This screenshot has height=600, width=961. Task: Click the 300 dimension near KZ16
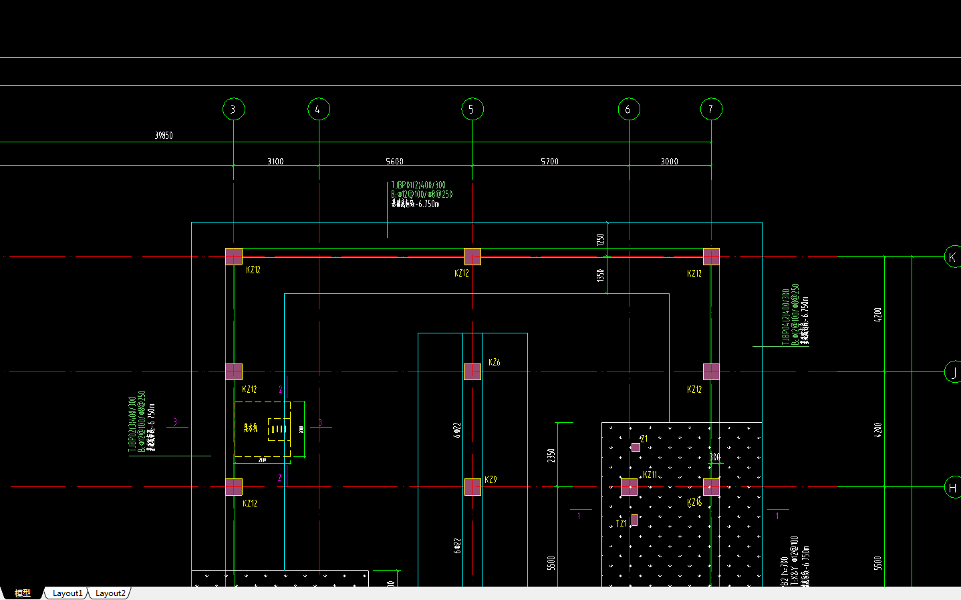click(714, 457)
